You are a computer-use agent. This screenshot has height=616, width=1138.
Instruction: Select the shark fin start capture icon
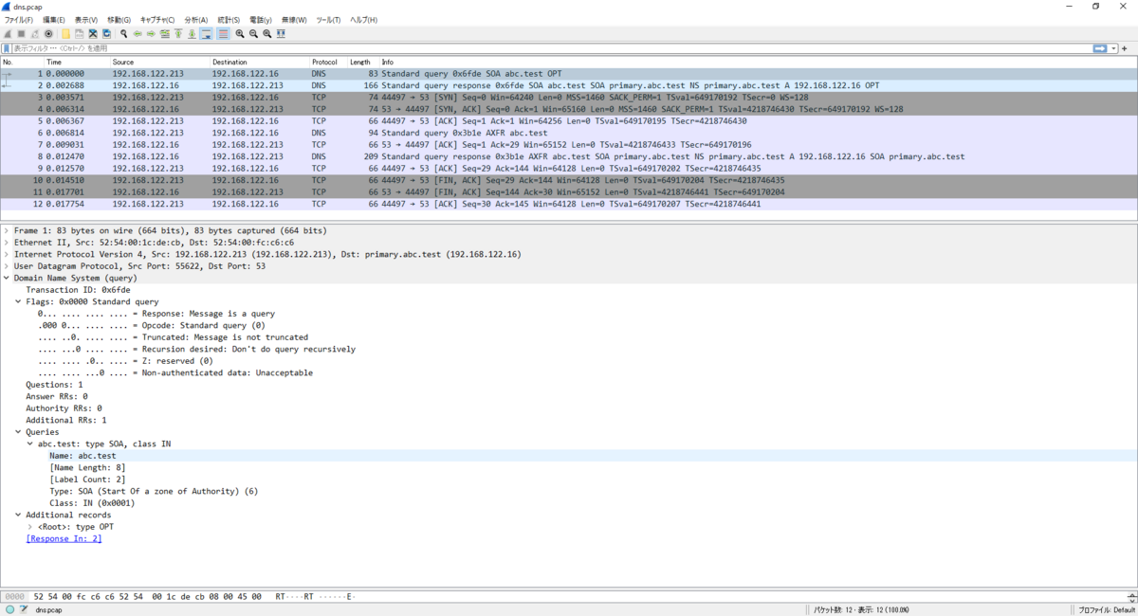(x=8, y=34)
